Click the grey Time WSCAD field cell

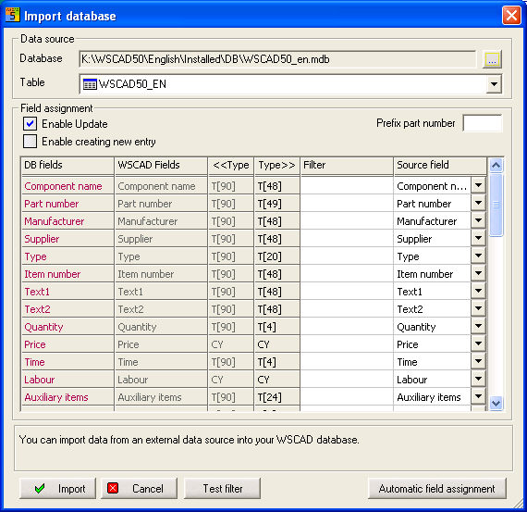(161, 362)
